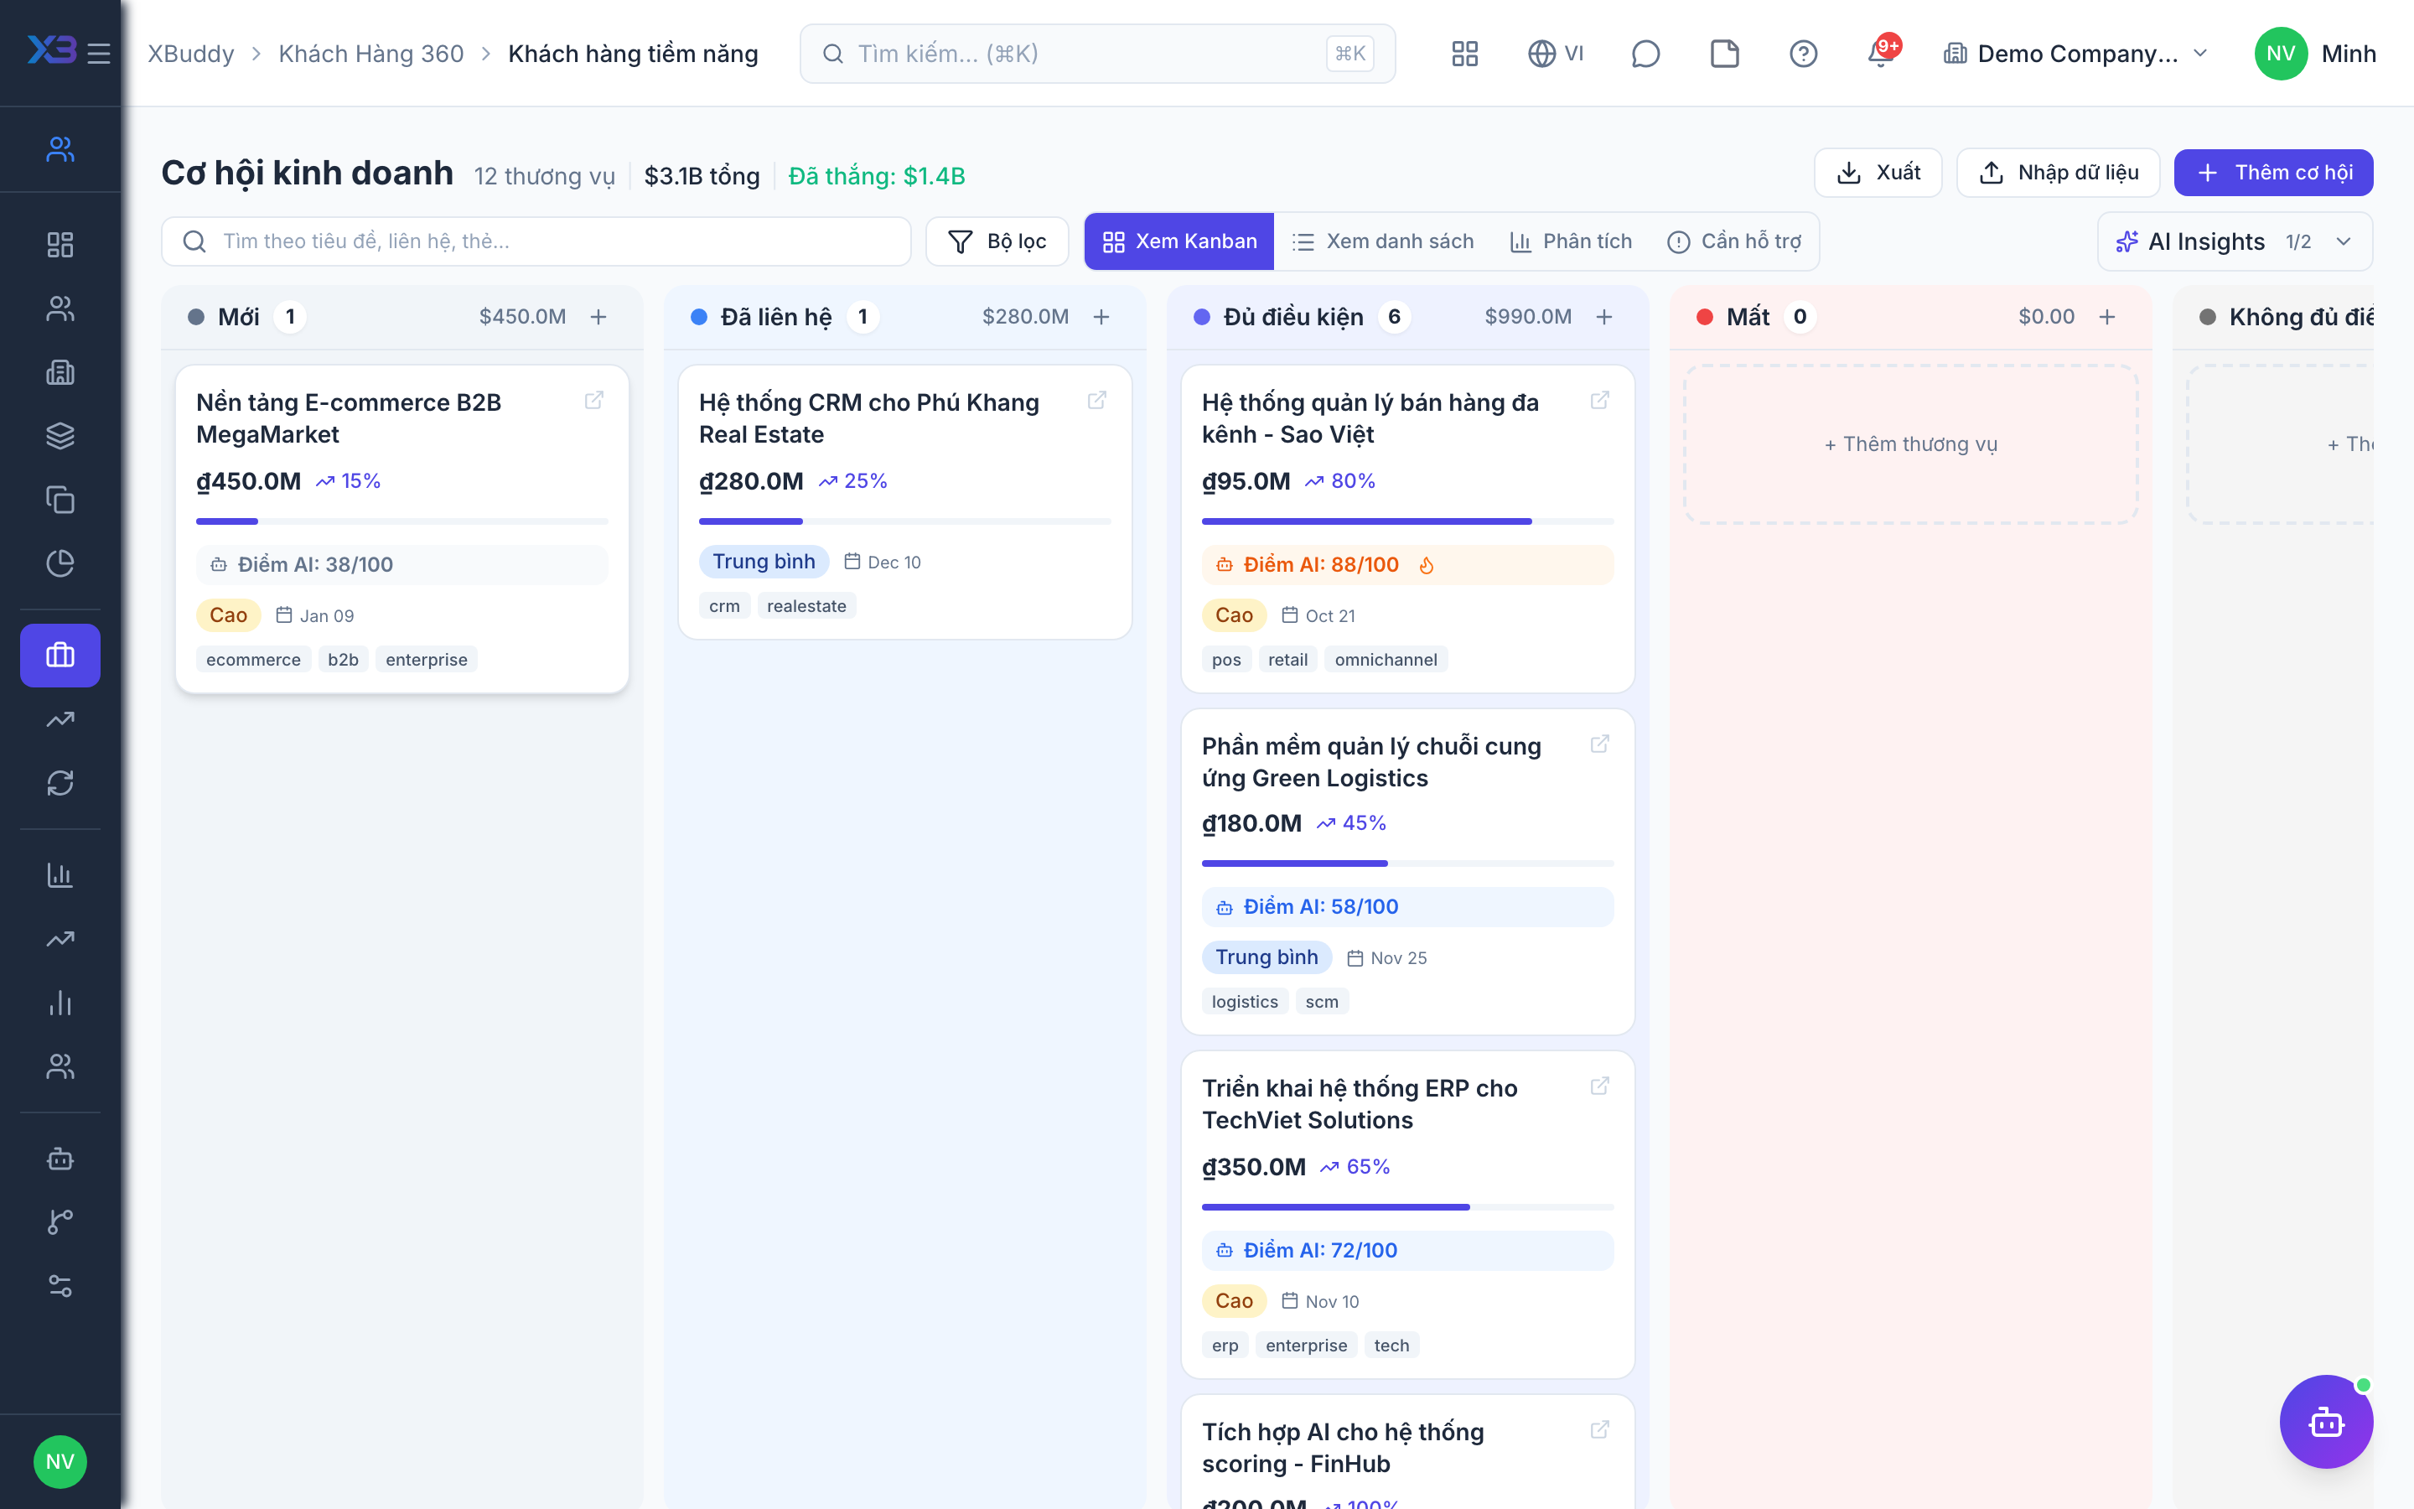Screen dimensions: 2414x1509
Task: Add deal to Mất column
Action: [x=2106, y=316]
